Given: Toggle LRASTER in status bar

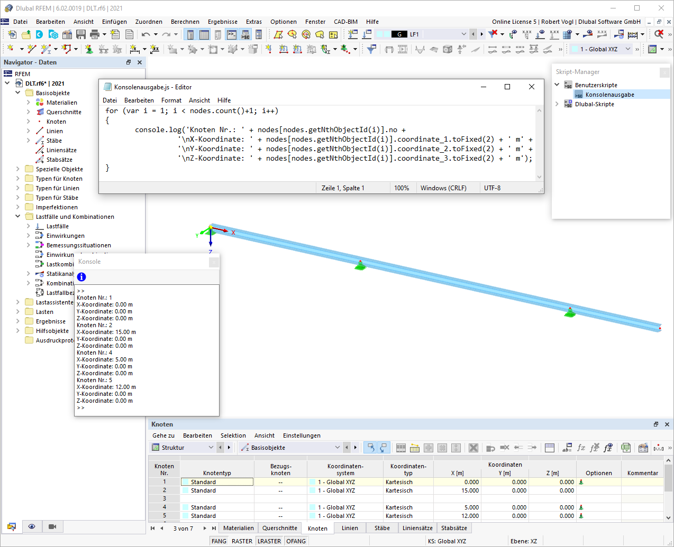Looking at the screenshot, I should [269, 541].
